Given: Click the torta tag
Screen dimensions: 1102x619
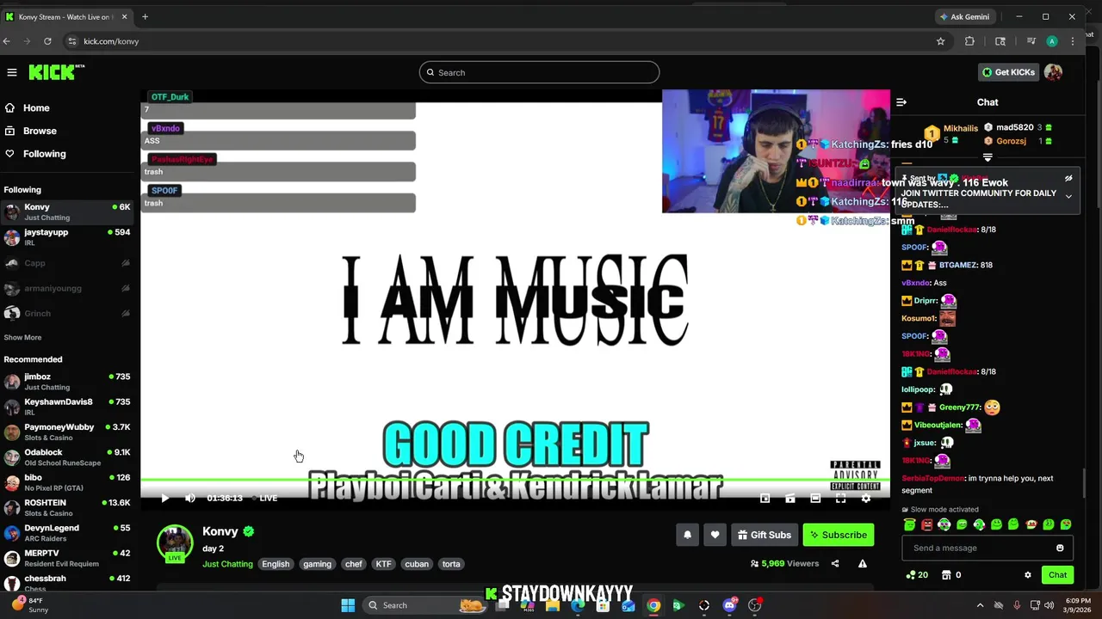Looking at the screenshot, I should click(451, 564).
